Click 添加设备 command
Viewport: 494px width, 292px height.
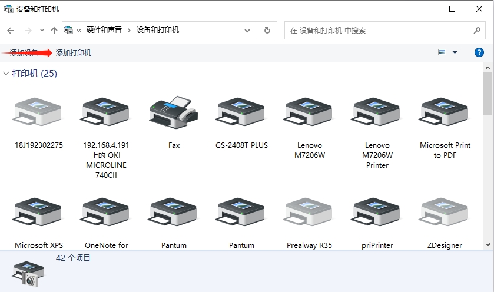24,52
